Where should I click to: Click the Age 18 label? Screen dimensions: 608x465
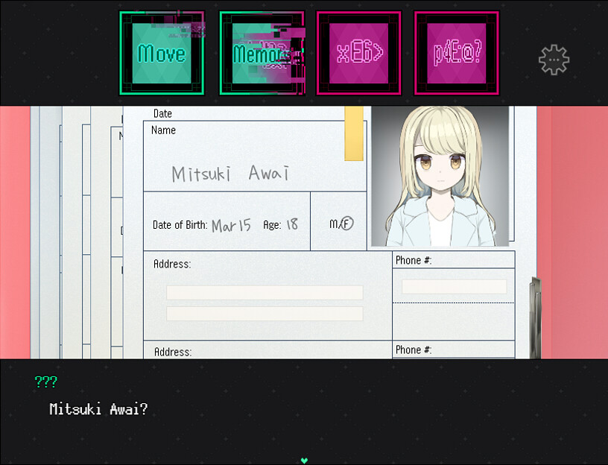pyautogui.click(x=291, y=224)
